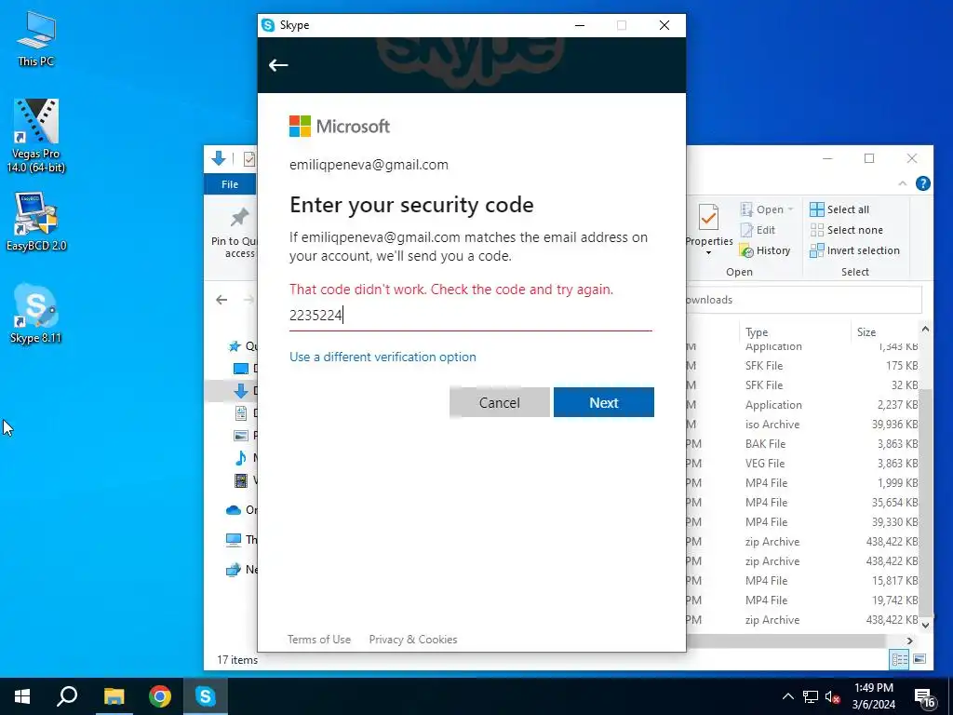This screenshot has width=953, height=715.
Task: Click Explorer's back navigation arrow
Action: coord(221,300)
